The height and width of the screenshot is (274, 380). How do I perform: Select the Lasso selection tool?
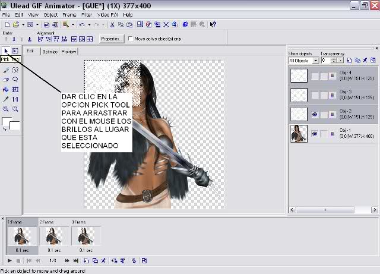coord(15,80)
